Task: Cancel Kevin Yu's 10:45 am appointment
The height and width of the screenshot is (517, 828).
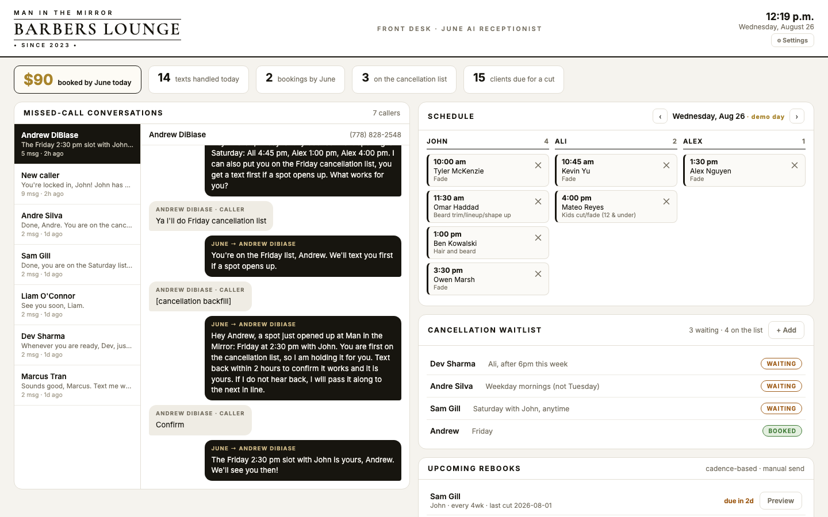Action: tap(666, 165)
